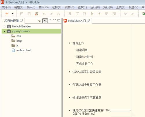Click the css folder icon
Screen dimensions: 145x117
pyautogui.click(x=13, y=36)
